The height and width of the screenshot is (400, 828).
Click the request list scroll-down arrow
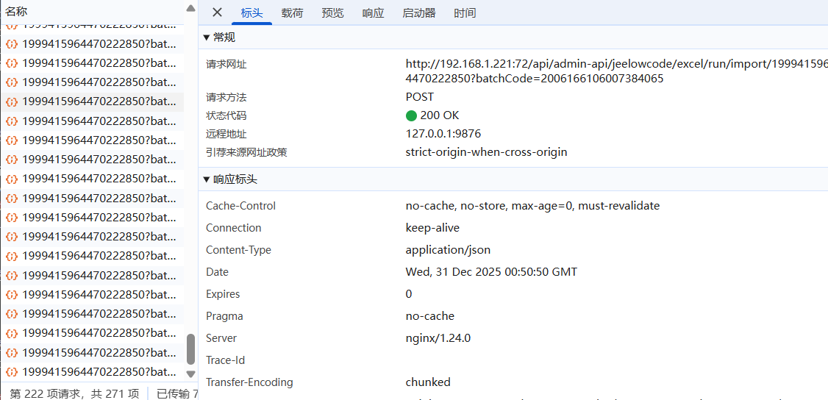tap(190, 374)
